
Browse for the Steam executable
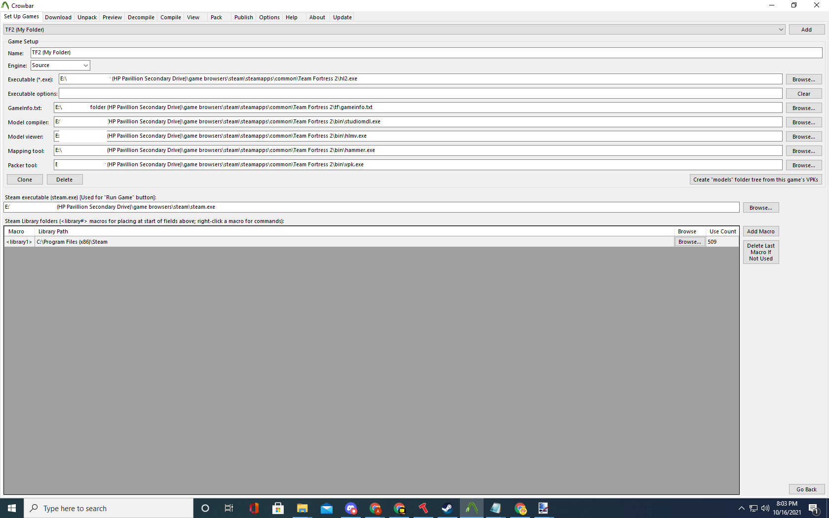[x=761, y=208]
